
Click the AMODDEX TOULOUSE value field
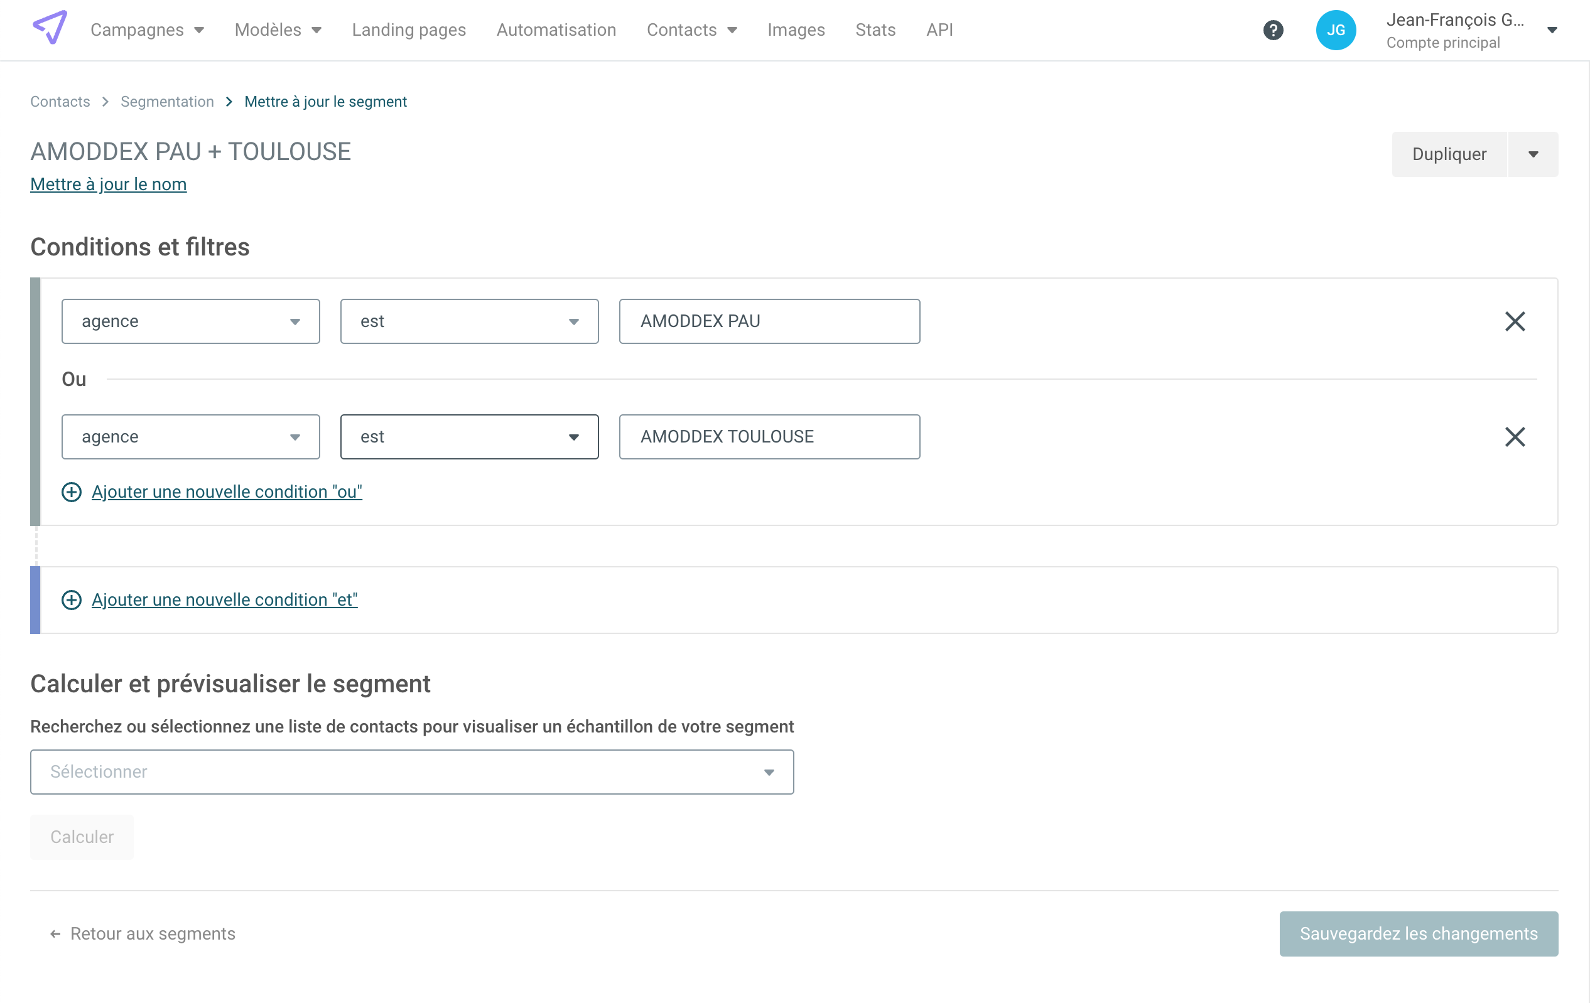[769, 437]
